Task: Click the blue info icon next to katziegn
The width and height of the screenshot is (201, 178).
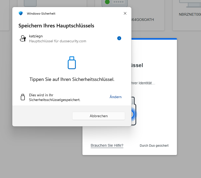Action: [x=119, y=38]
